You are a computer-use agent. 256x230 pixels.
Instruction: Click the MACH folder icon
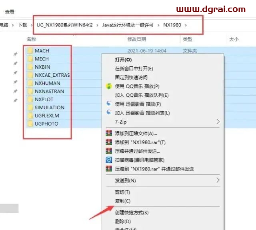(x=30, y=51)
